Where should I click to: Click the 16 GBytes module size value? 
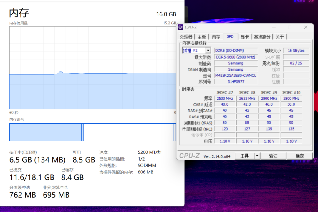pos(296,50)
